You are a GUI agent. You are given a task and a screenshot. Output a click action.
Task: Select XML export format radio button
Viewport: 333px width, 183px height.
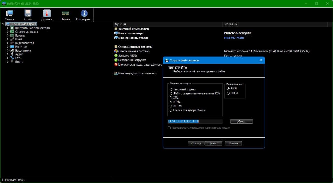[x=171, y=98]
